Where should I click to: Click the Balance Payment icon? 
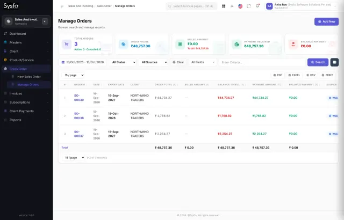coord(293,45)
